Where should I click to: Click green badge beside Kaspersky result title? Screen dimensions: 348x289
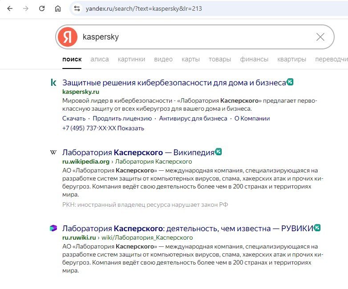[290, 82]
